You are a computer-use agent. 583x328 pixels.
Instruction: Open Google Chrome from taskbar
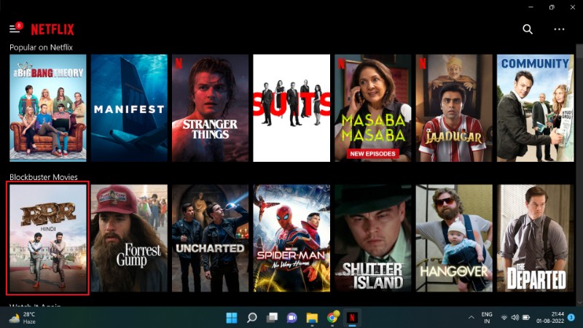[x=332, y=318]
